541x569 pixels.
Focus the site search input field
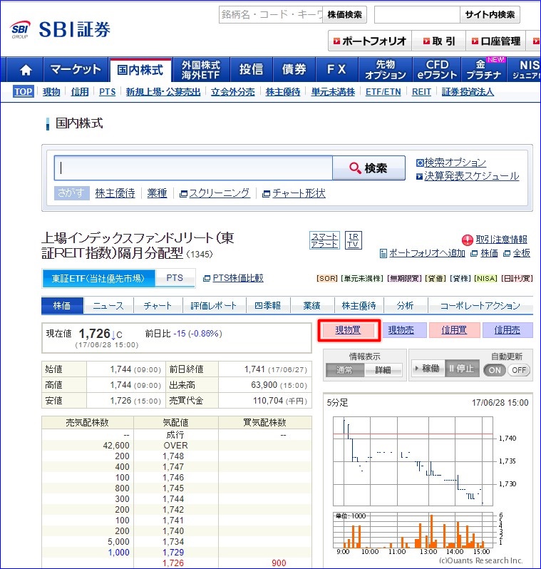click(417, 14)
